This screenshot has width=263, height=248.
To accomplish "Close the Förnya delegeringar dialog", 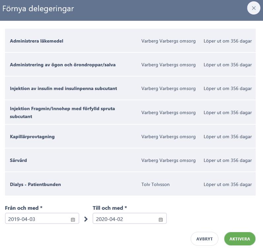I will pos(254,8).
